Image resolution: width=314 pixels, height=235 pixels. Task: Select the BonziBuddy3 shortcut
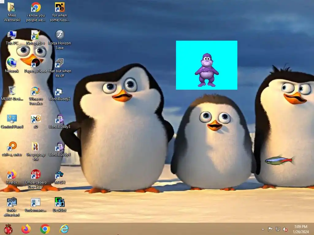(x=59, y=119)
